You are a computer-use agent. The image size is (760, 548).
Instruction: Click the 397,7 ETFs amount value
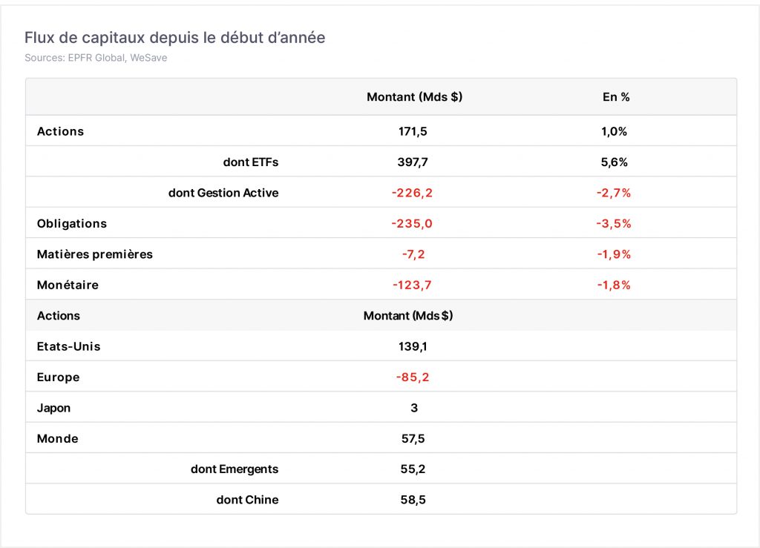coord(413,162)
